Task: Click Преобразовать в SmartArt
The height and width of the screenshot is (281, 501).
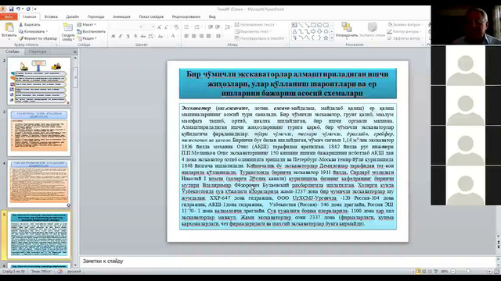Action: 261,38
